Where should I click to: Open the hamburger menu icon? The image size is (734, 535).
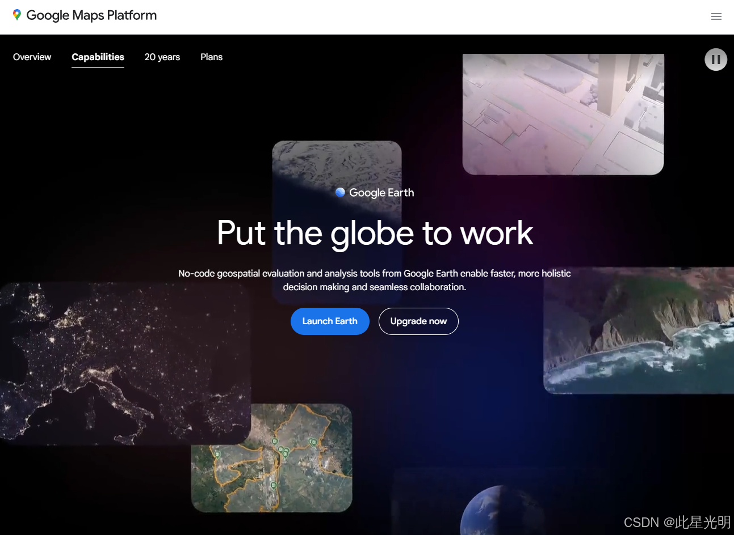pyautogui.click(x=716, y=17)
